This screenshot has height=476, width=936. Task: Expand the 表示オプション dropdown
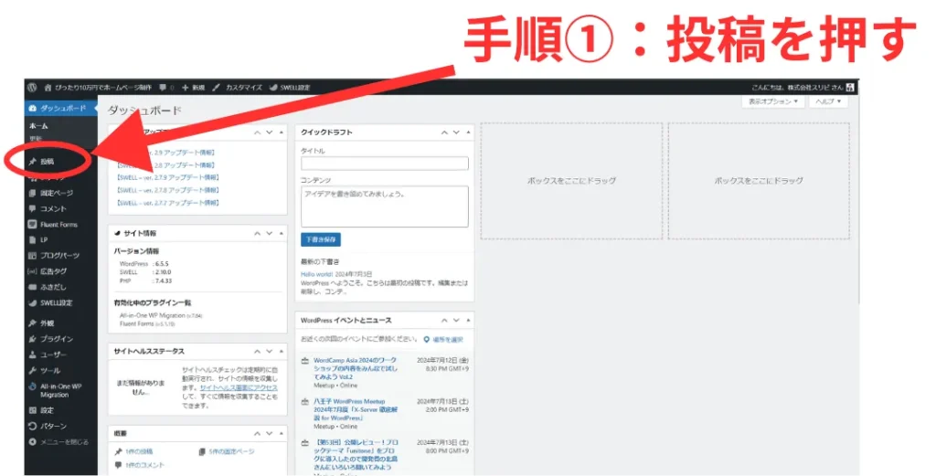[x=773, y=101]
